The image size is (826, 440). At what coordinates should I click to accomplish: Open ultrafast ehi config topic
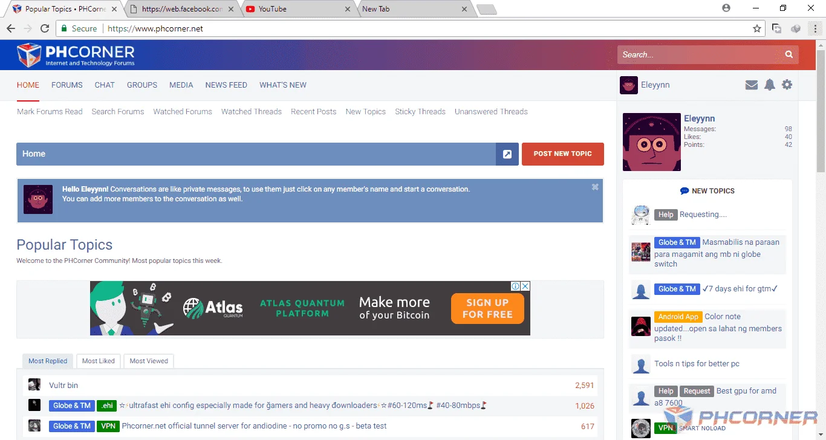click(303, 406)
